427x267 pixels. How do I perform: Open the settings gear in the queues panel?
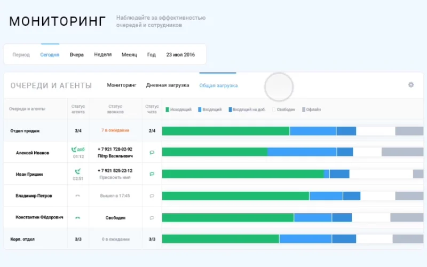410,85
